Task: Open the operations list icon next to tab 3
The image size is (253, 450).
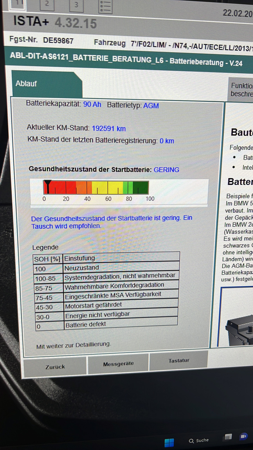Action: click(x=105, y=6)
